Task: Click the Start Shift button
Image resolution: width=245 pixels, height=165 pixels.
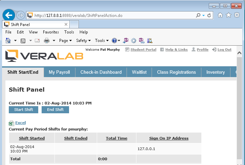Action: [23, 110]
